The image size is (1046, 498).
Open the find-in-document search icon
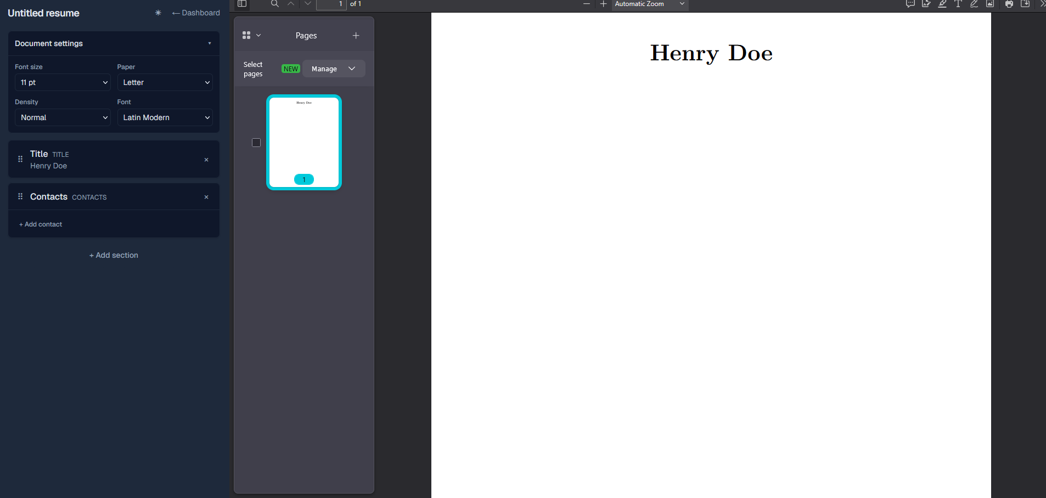click(x=275, y=4)
